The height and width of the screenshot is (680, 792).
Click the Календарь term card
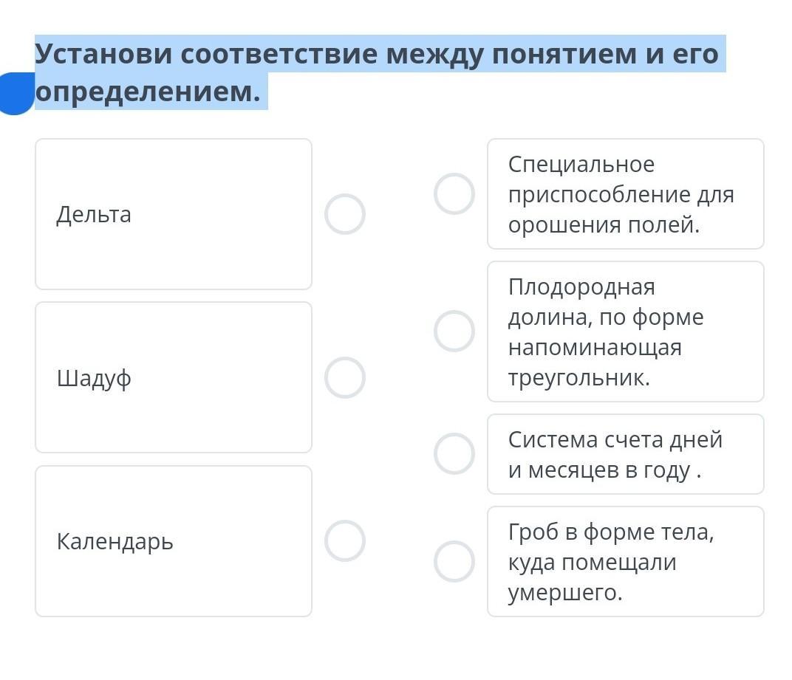pos(174,540)
